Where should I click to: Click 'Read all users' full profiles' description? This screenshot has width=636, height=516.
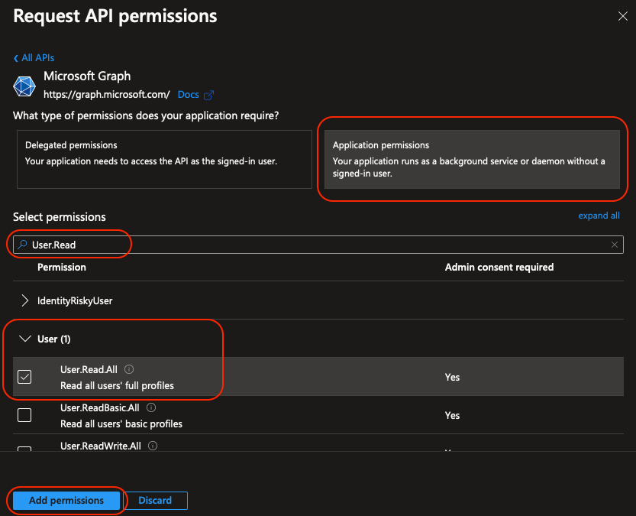click(x=117, y=385)
